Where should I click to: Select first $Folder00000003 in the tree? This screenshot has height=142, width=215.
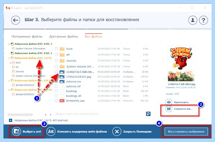click(x=25, y=85)
